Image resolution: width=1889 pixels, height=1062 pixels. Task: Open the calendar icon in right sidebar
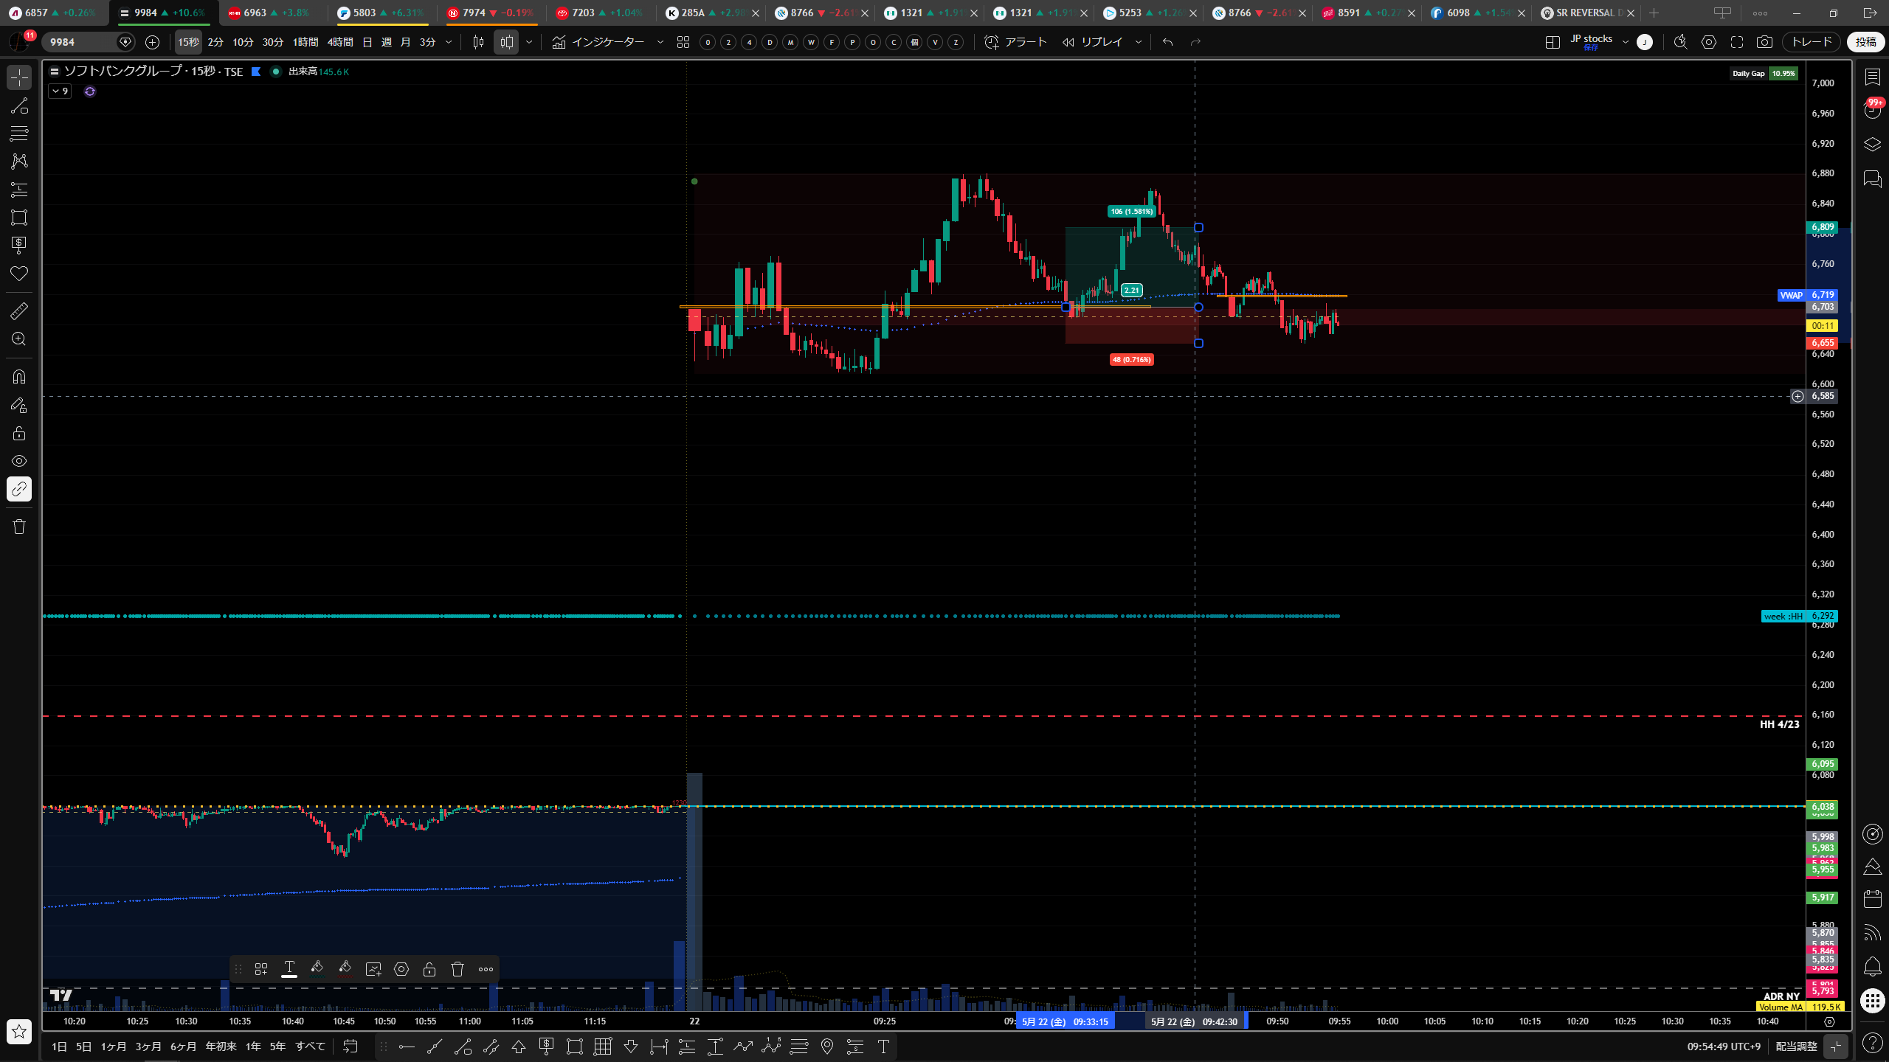click(1872, 899)
